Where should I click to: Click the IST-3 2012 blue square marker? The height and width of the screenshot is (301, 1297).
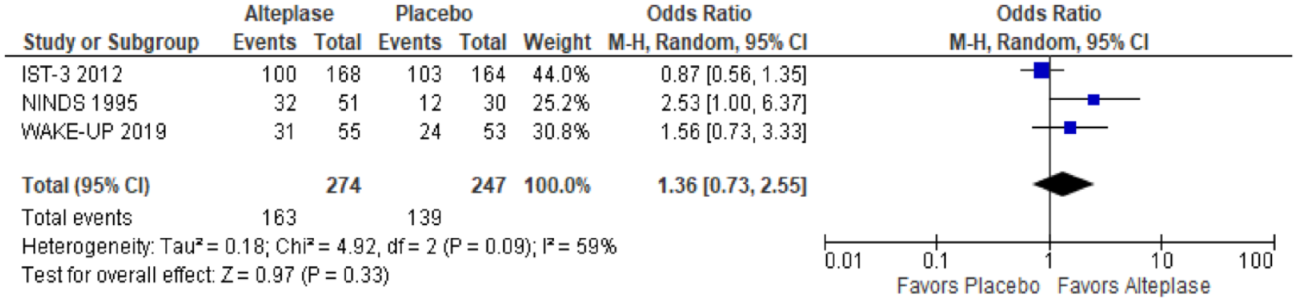coord(1041,70)
